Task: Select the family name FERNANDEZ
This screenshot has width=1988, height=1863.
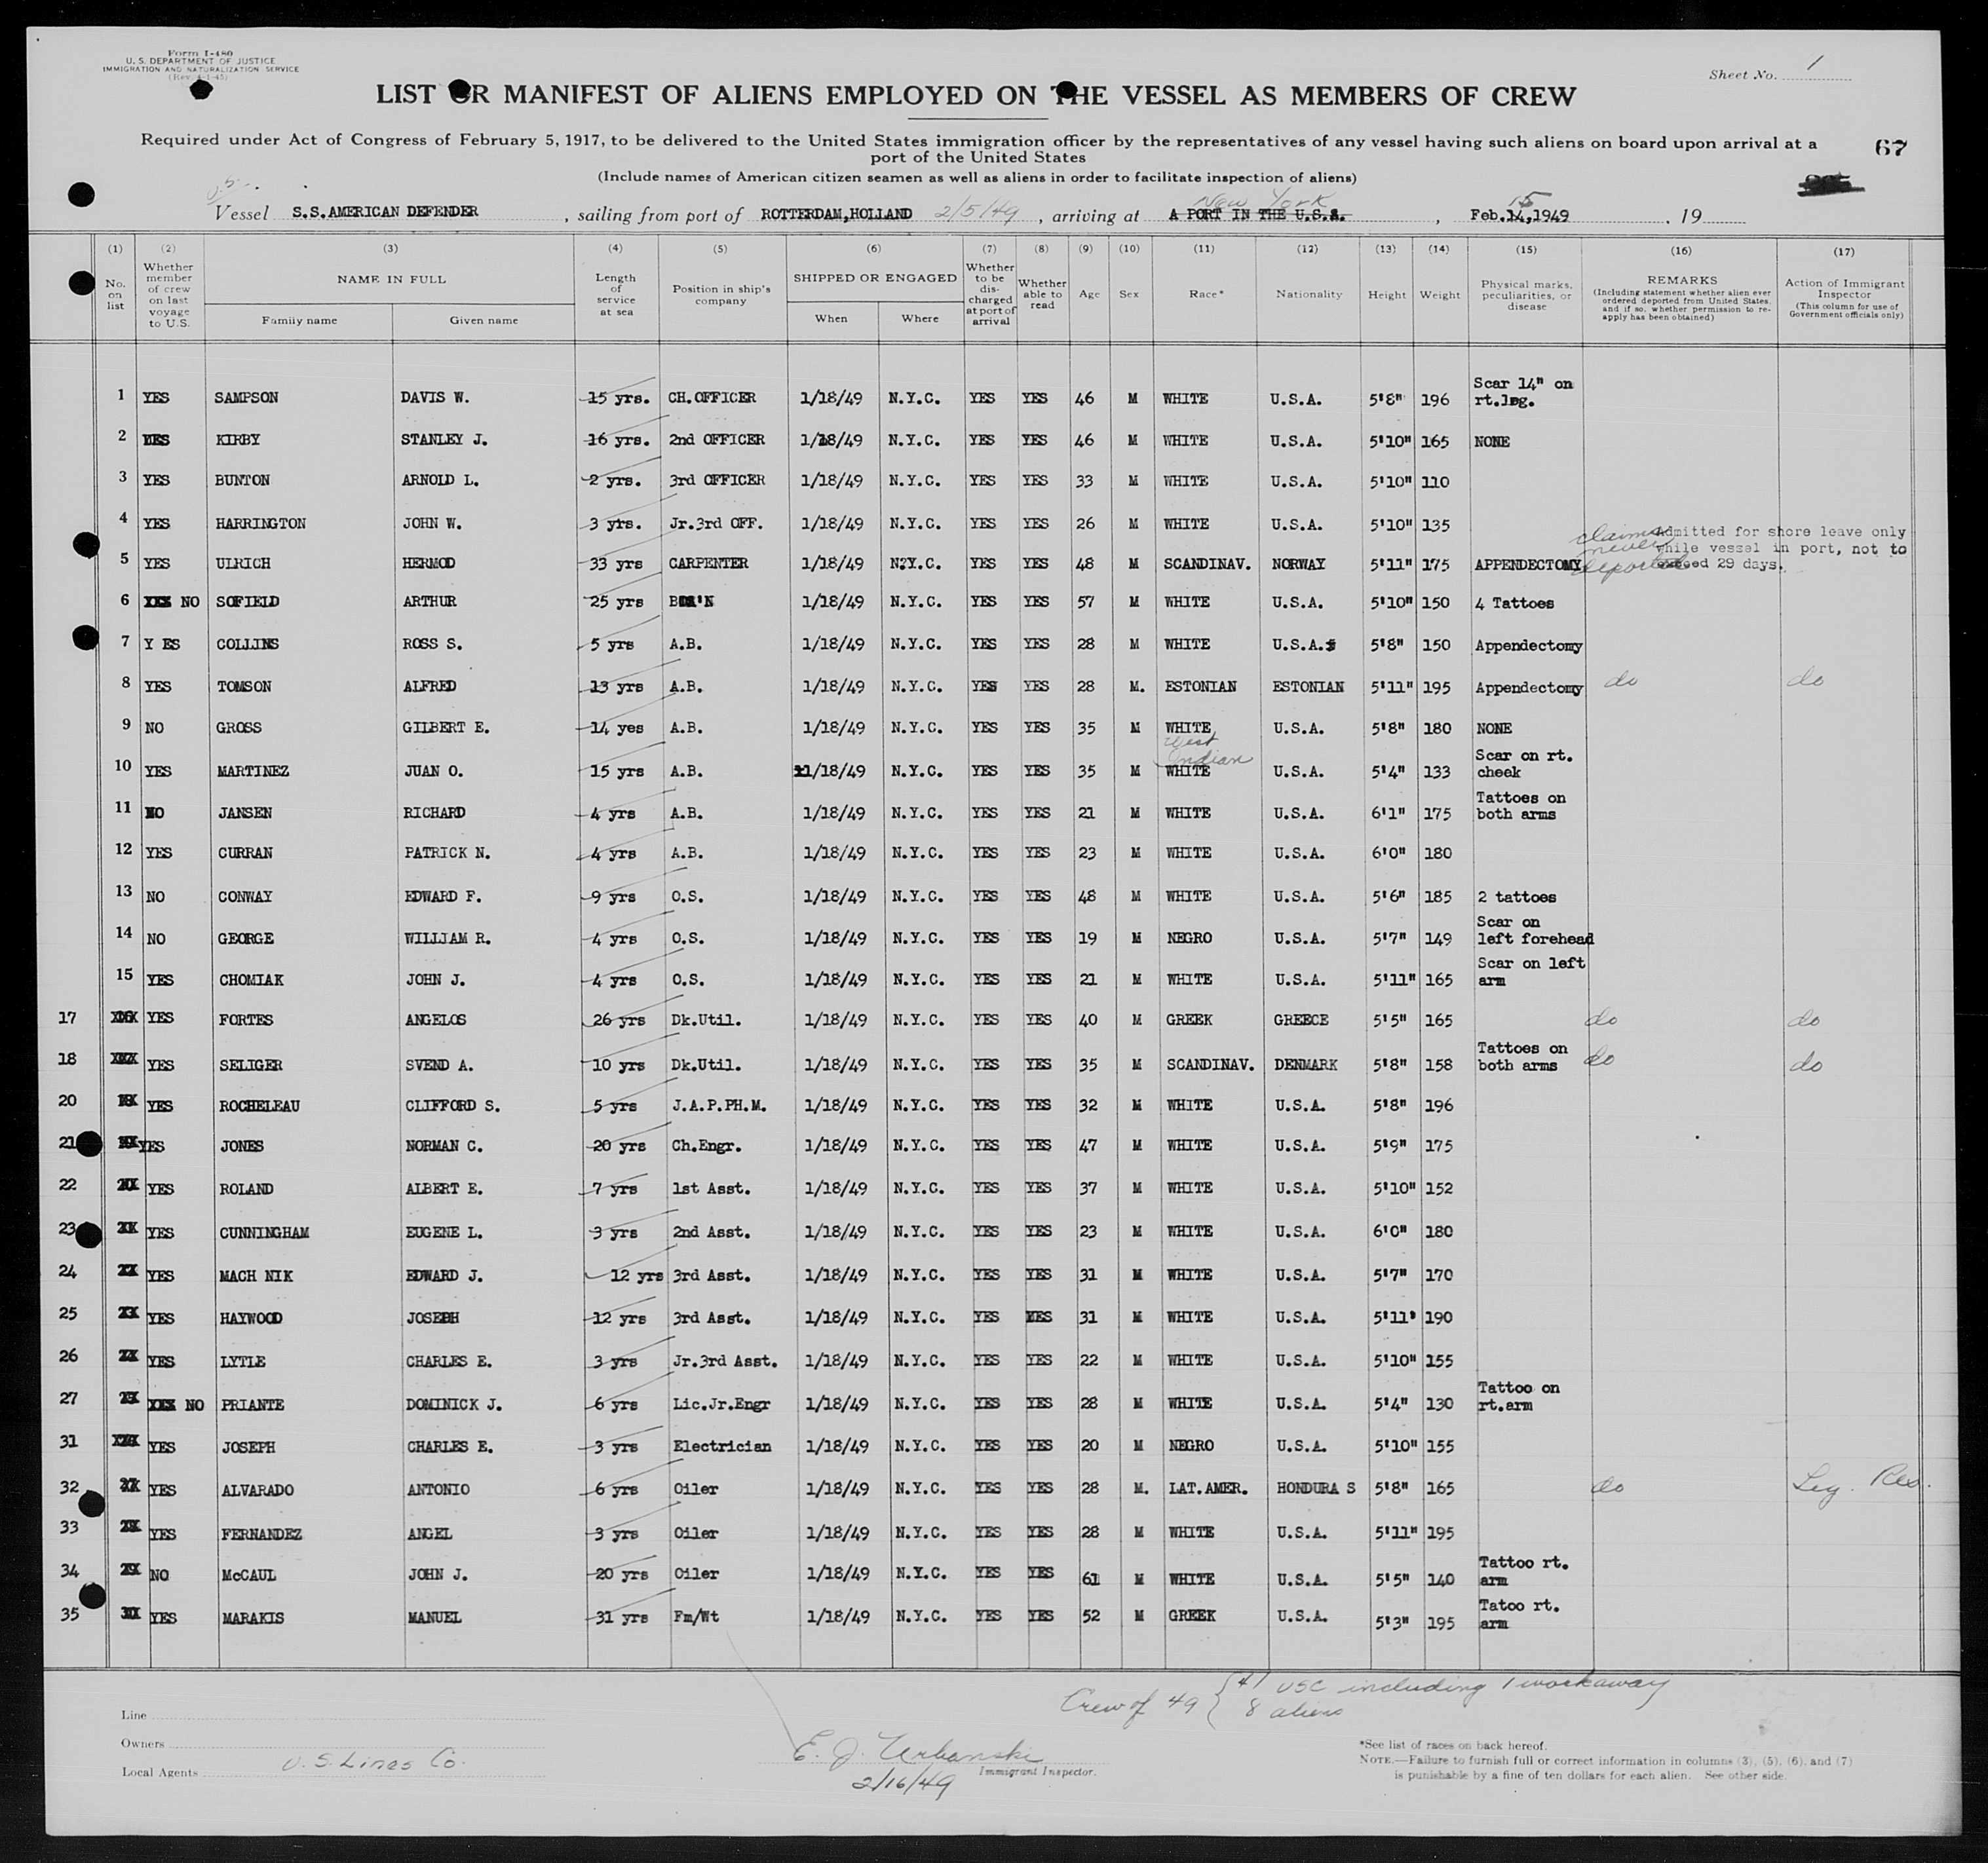Action: [x=262, y=1534]
